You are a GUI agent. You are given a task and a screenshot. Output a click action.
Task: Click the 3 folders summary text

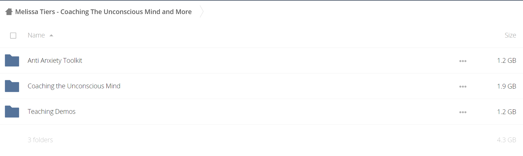[40, 140]
